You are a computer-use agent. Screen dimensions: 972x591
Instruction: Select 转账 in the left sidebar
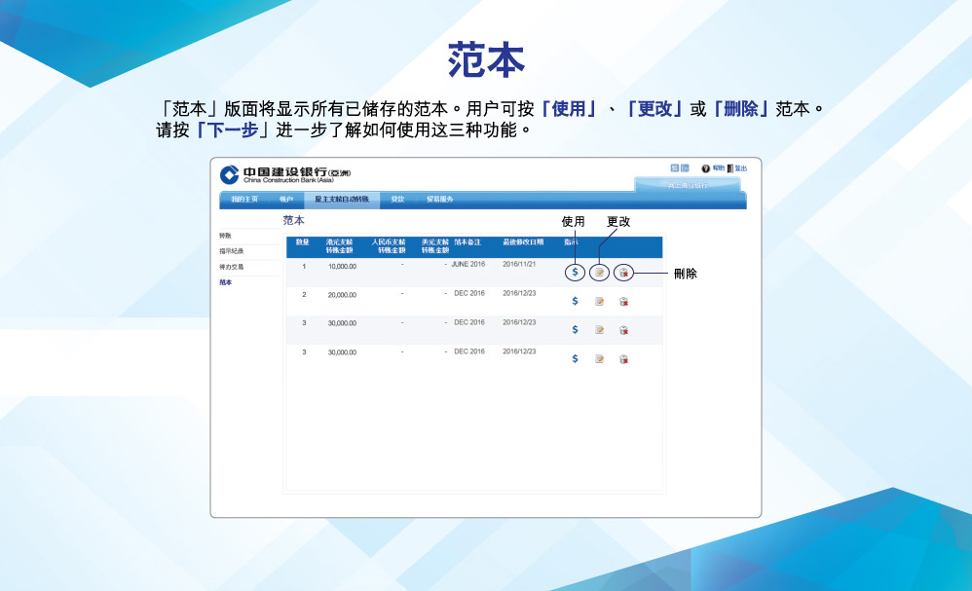226,236
